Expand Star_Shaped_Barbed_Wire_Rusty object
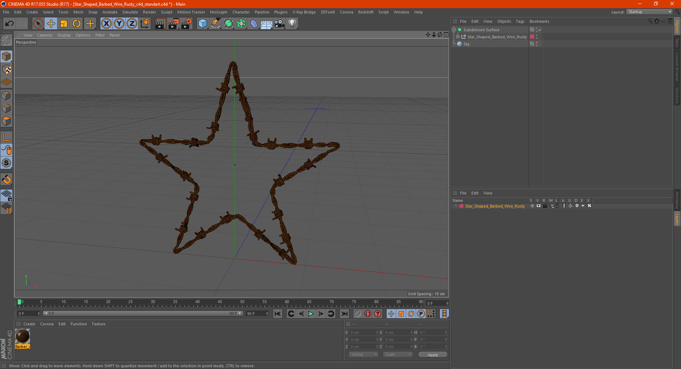681x369 pixels. click(x=458, y=37)
